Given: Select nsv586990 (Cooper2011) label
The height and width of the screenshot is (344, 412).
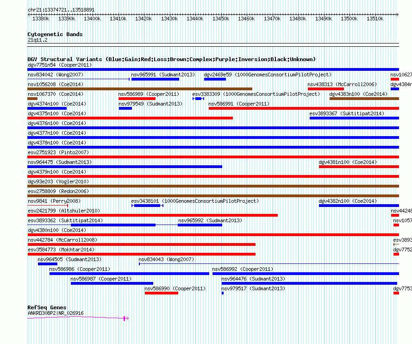Looking at the screenshot, I should (175, 288).
